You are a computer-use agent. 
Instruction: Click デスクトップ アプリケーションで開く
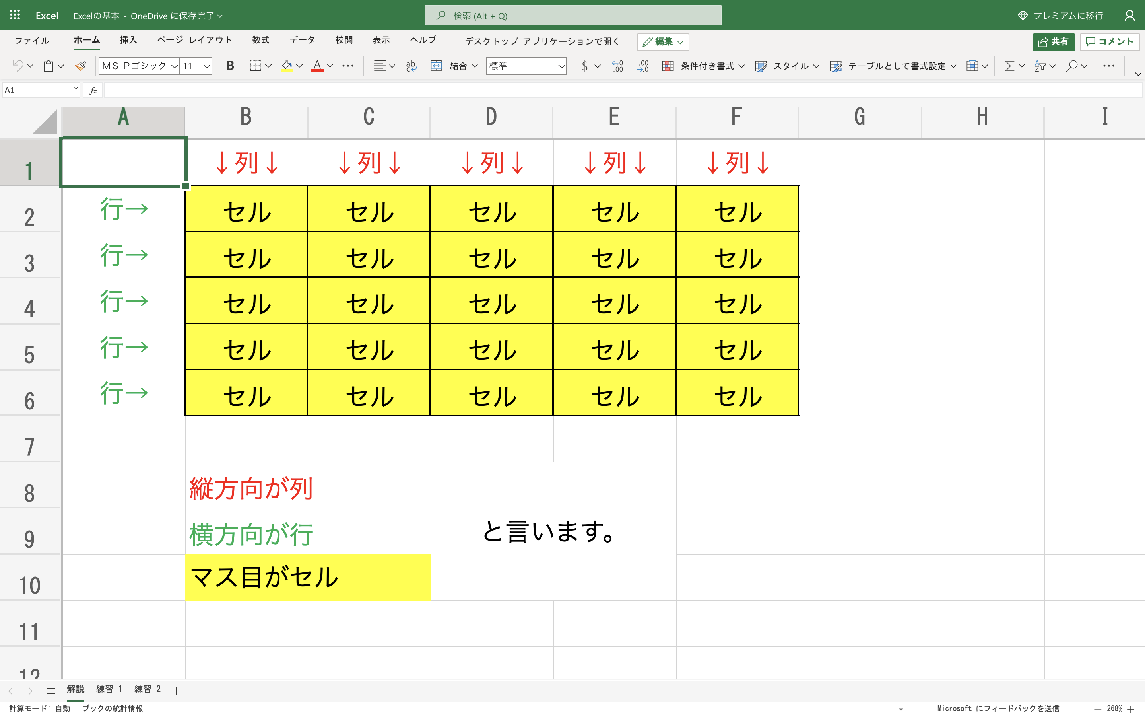click(x=542, y=41)
